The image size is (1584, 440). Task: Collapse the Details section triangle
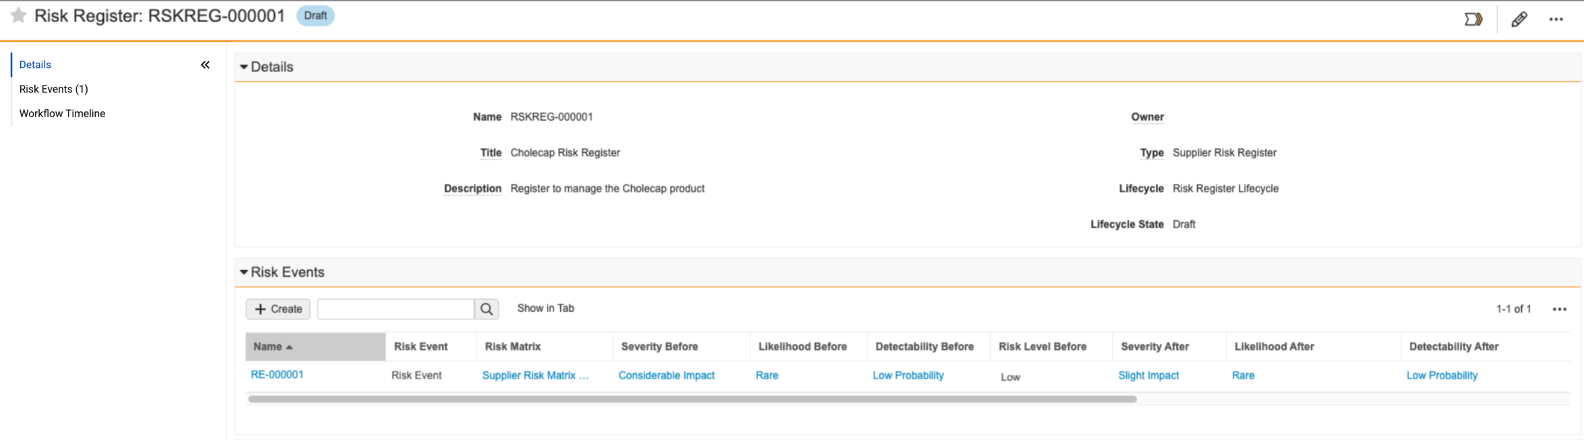(x=244, y=67)
